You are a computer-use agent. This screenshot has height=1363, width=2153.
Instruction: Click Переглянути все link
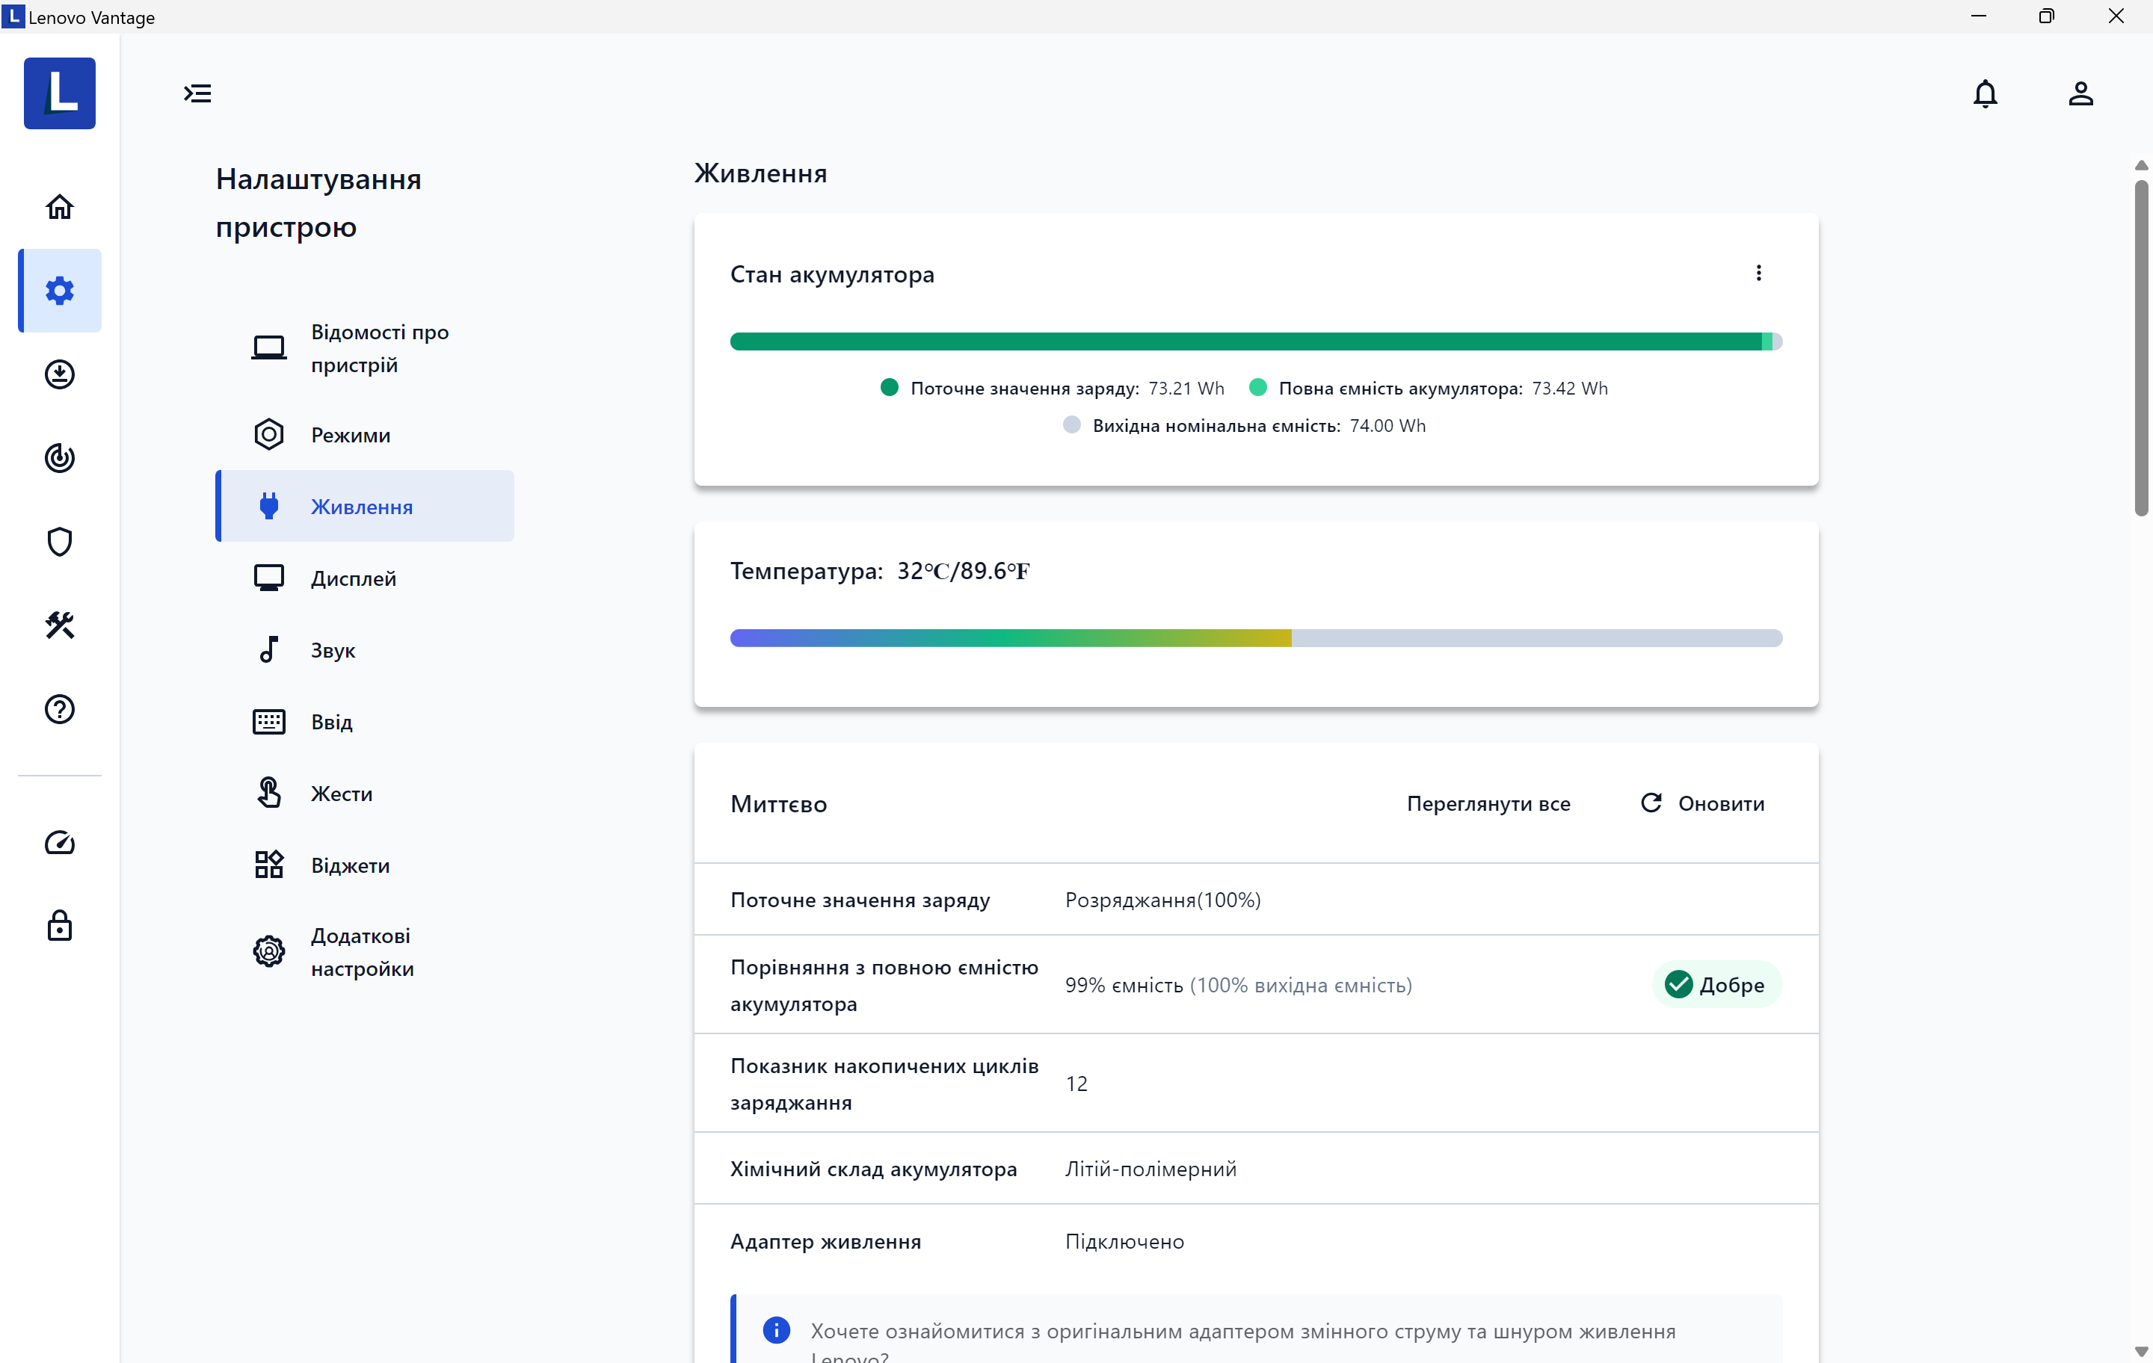pos(1488,803)
